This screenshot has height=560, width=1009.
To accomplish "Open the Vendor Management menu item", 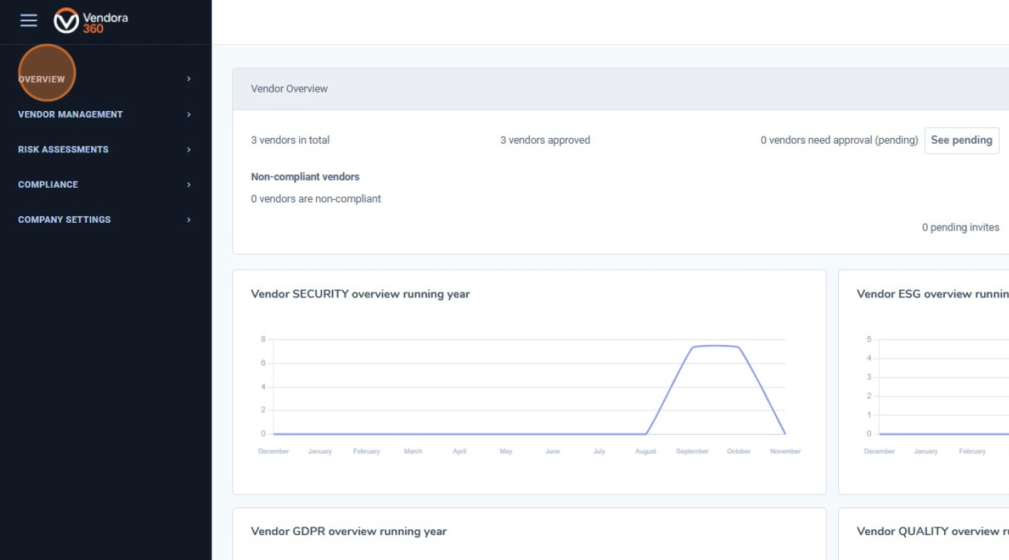I will coord(70,115).
